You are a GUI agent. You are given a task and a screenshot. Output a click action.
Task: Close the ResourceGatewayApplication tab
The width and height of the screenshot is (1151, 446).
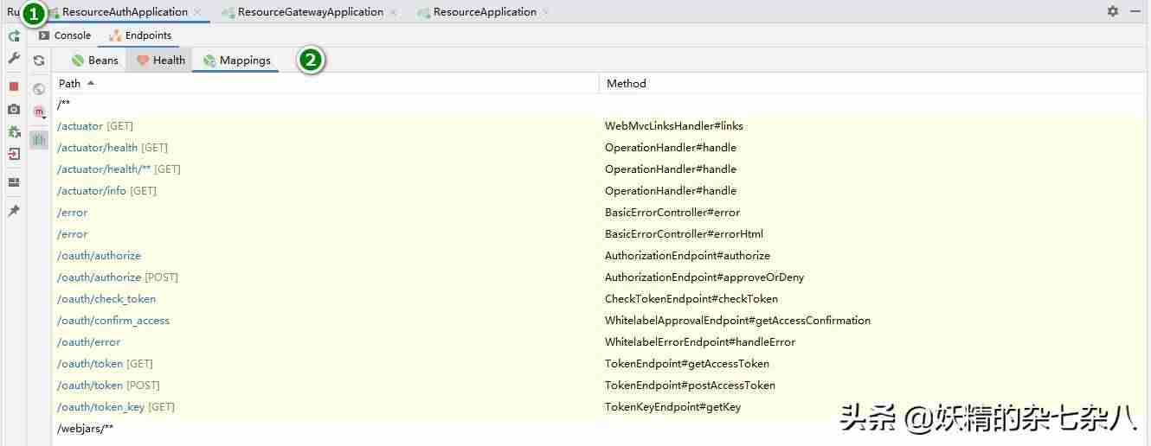point(394,12)
